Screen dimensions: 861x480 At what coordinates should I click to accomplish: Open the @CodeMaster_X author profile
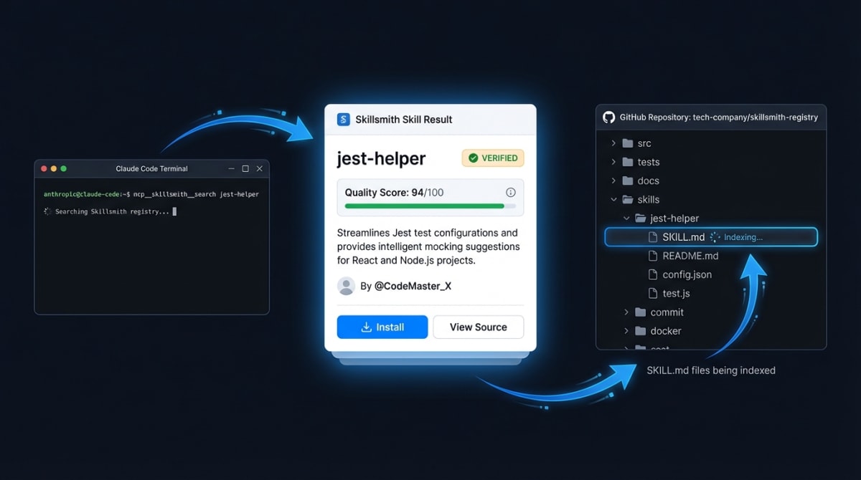(413, 286)
